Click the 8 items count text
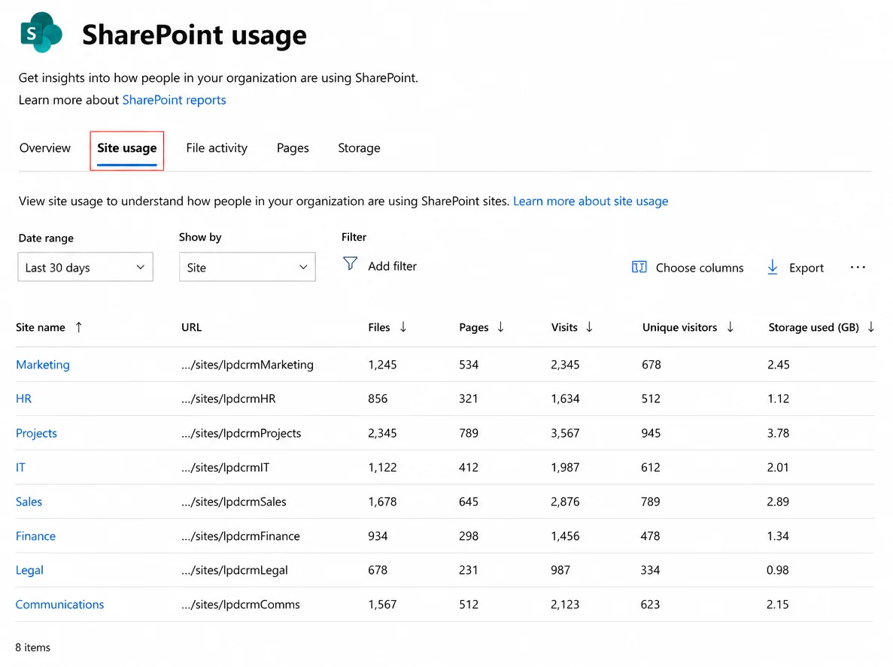 point(33,647)
